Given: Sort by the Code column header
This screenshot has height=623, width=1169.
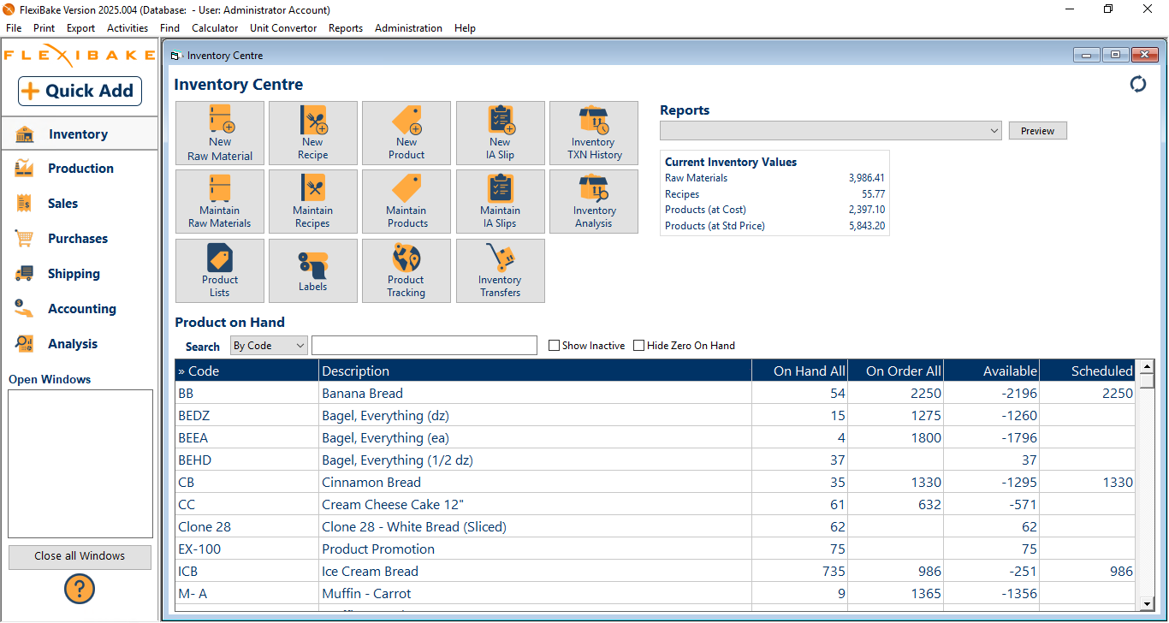Looking at the screenshot, I should point(247,371).
